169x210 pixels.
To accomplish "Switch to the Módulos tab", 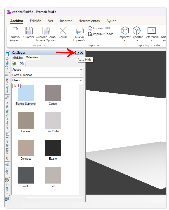I will [17, 58].
